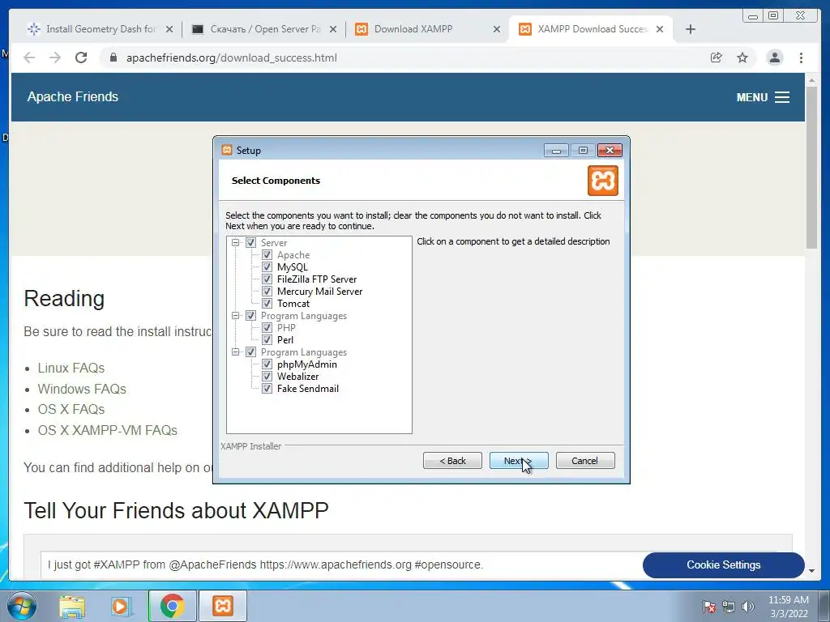Open the Windows Start menu
830x622 pixels.
click(22, 606)
